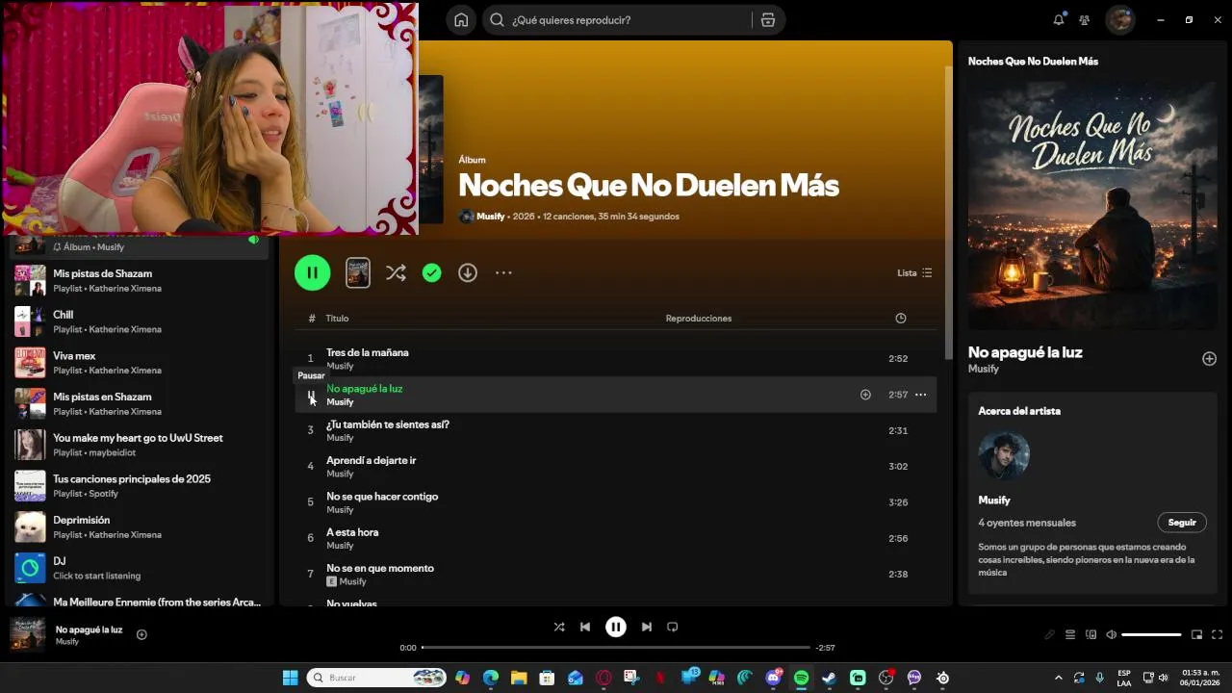Enter full screen mode

point(1218,634)
